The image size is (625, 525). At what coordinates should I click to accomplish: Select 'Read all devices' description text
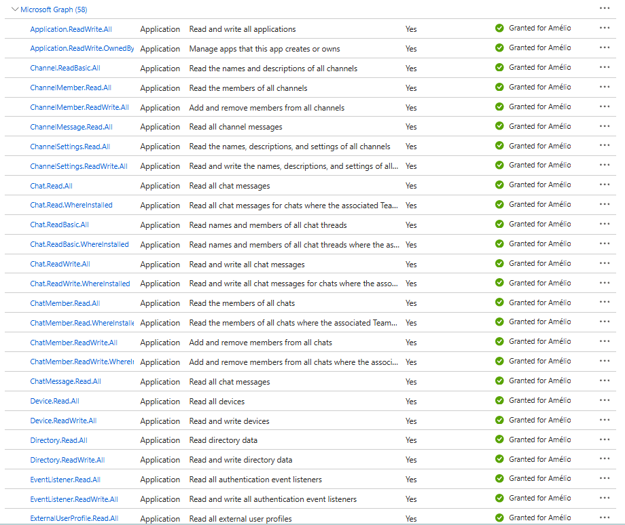[217, 402]
